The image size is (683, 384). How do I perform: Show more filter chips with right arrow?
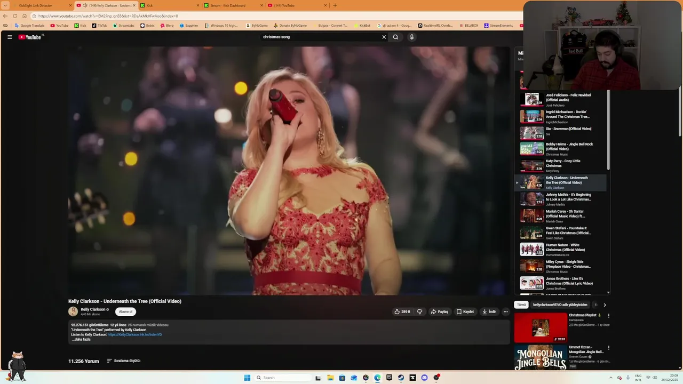tap(605, 305)
